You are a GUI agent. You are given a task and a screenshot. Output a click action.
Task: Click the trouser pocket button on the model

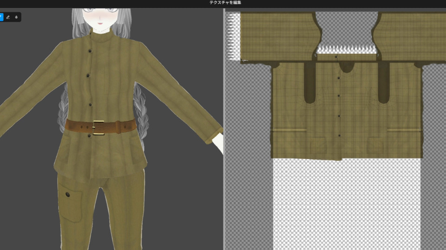[68, 194]
